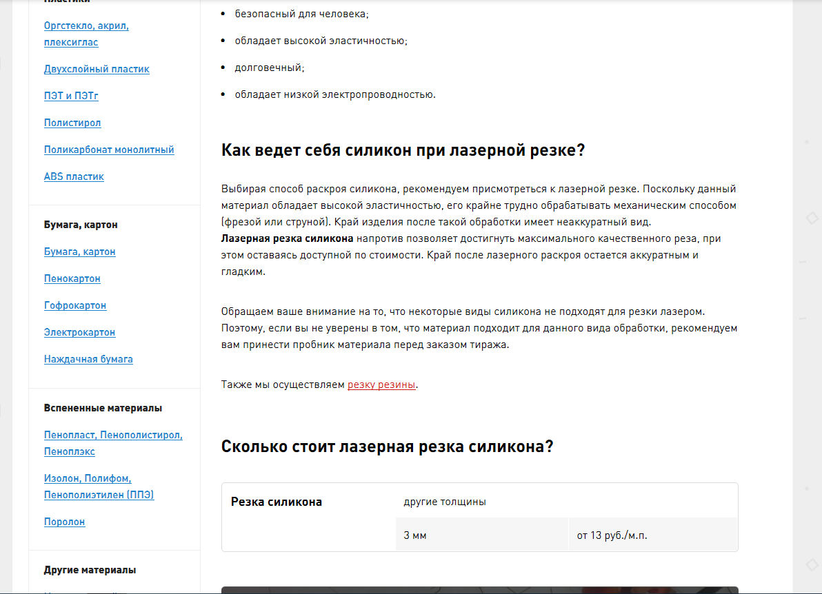Select Электрокартон in the sidebar

pyautogui.click(x=80, y=332)
